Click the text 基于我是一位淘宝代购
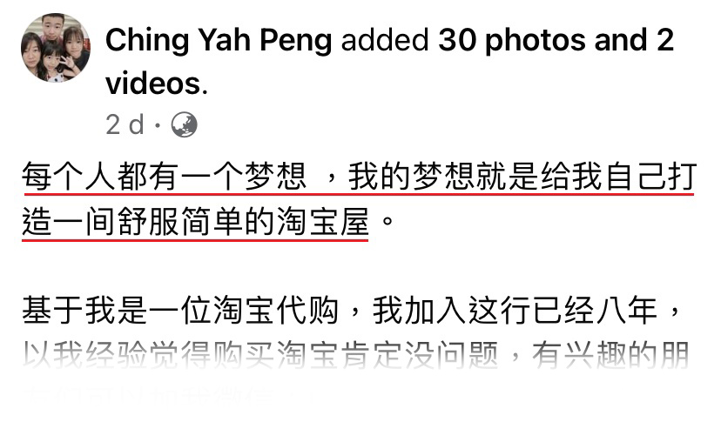Viewport: 721px width, 422px height. pyautogui.click(x=181, y=311)
